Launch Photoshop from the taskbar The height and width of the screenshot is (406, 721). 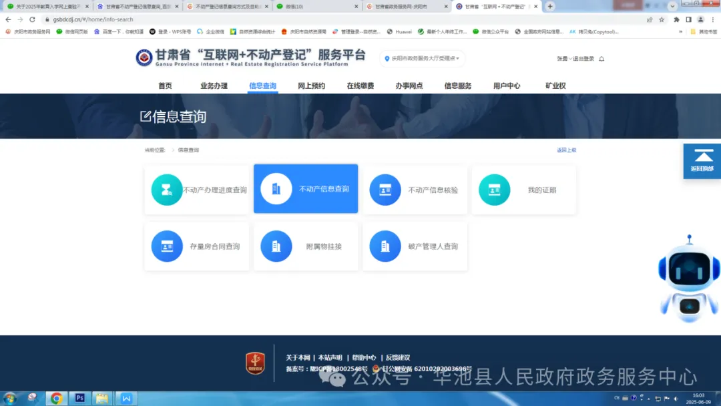79,398
